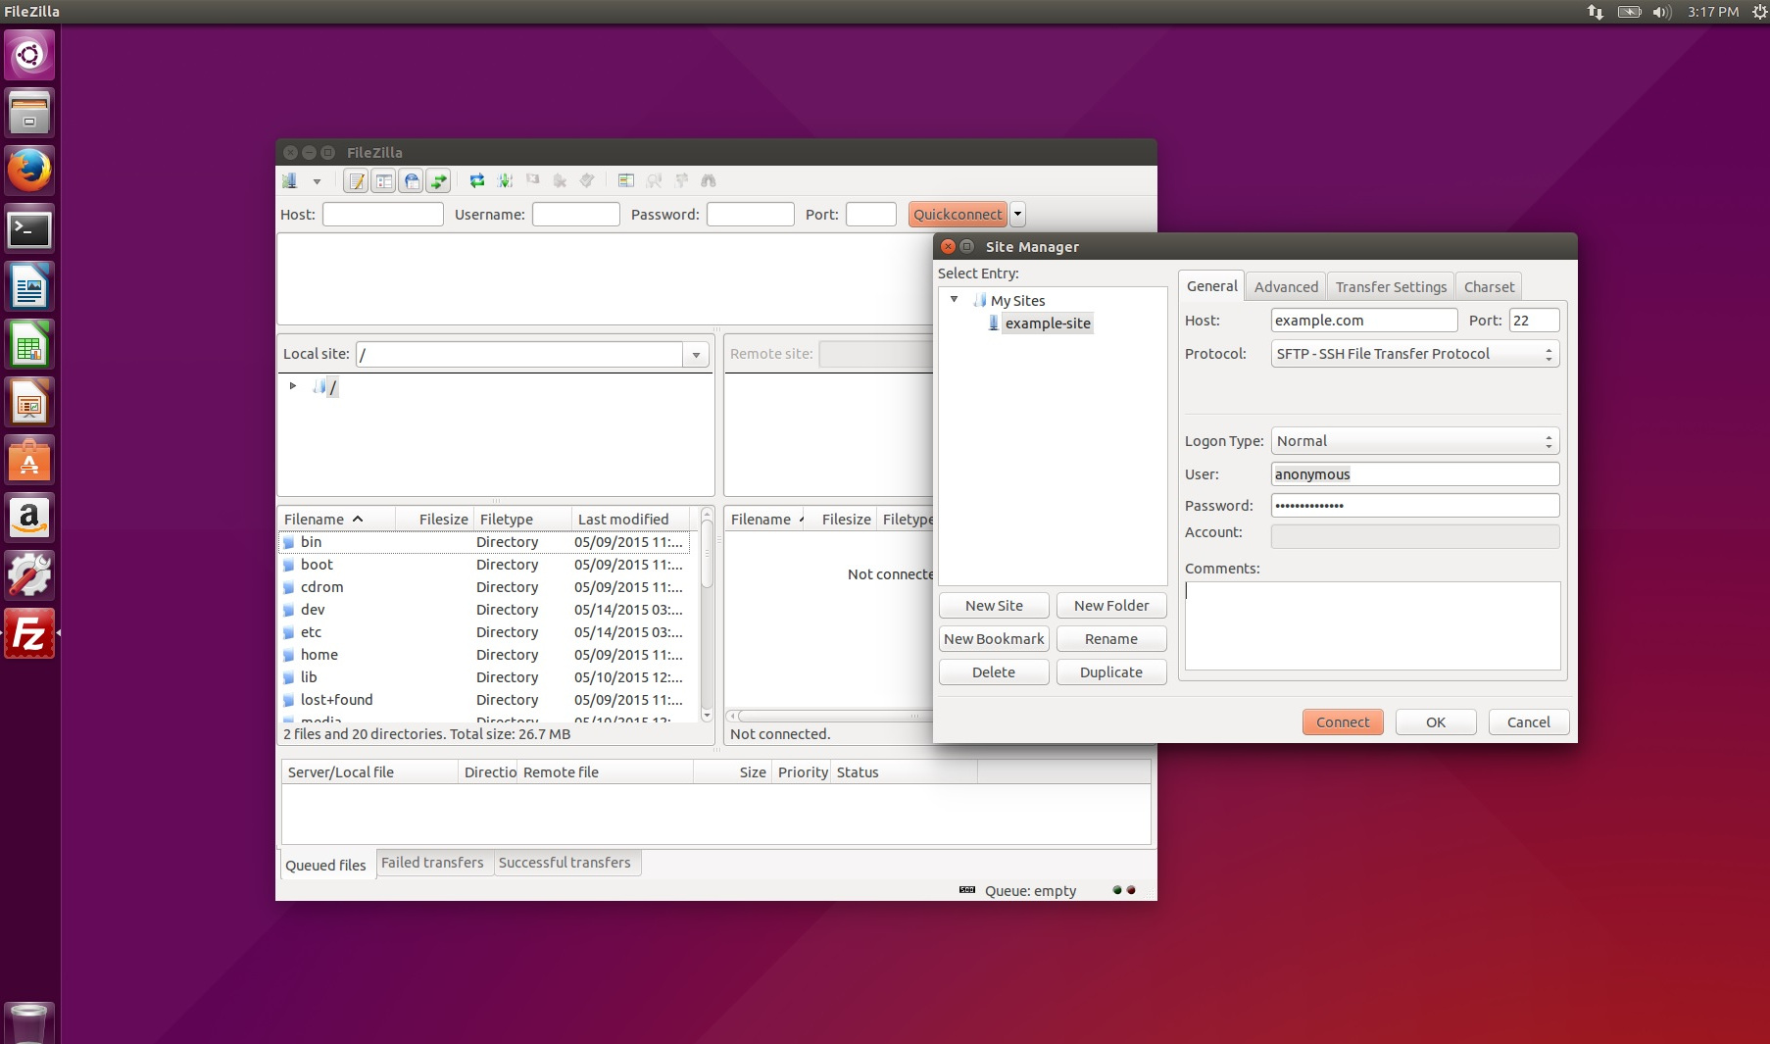The image size is (1770, 1044).
Task: Open the Files manager in the dock
Action: (29, 113)
